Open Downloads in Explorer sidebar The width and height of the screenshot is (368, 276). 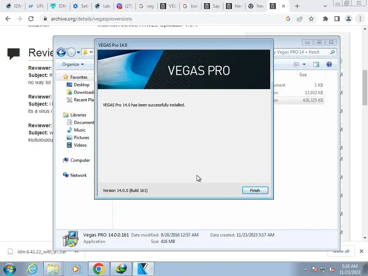coord(80,92)
